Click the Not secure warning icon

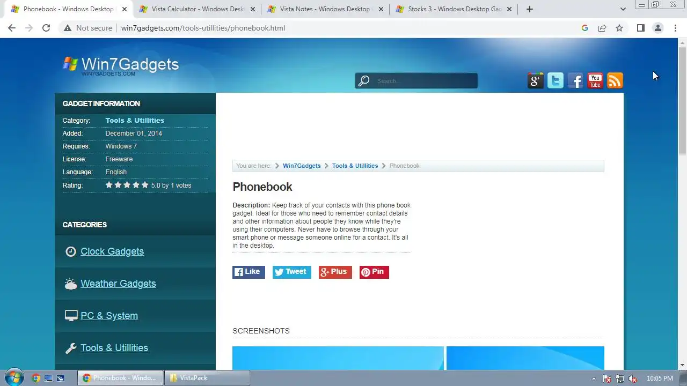68,28
